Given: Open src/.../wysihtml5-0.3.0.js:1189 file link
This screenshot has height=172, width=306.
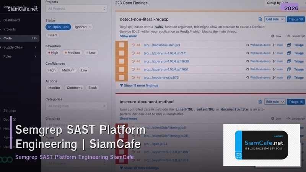Looking at the screenshot, I should [166, 152].
